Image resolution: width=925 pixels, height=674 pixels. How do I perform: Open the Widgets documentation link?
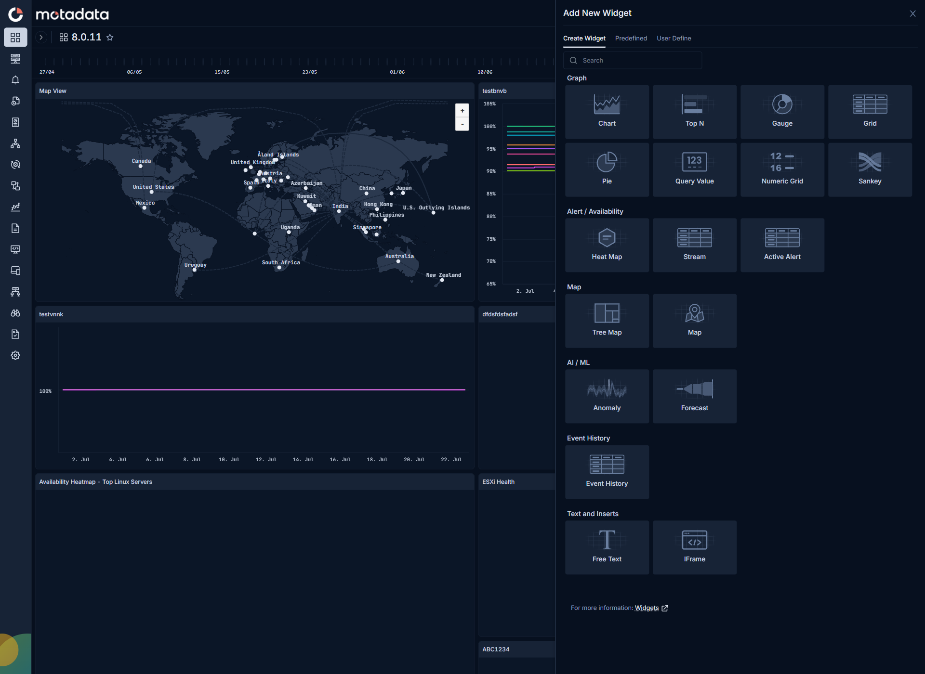click(647, 608)
